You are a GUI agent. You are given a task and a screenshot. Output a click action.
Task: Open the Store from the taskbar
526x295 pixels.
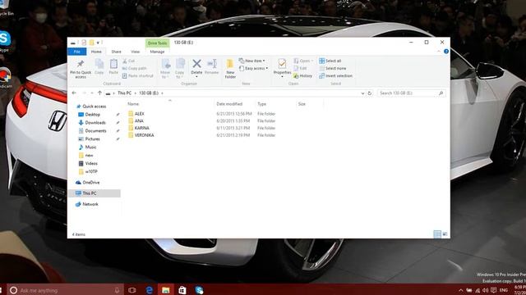tap(182, 290)
